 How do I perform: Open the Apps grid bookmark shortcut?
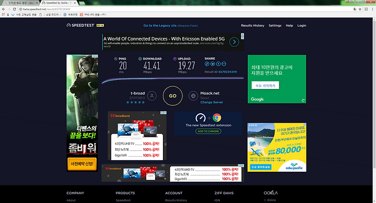point(3,15)
